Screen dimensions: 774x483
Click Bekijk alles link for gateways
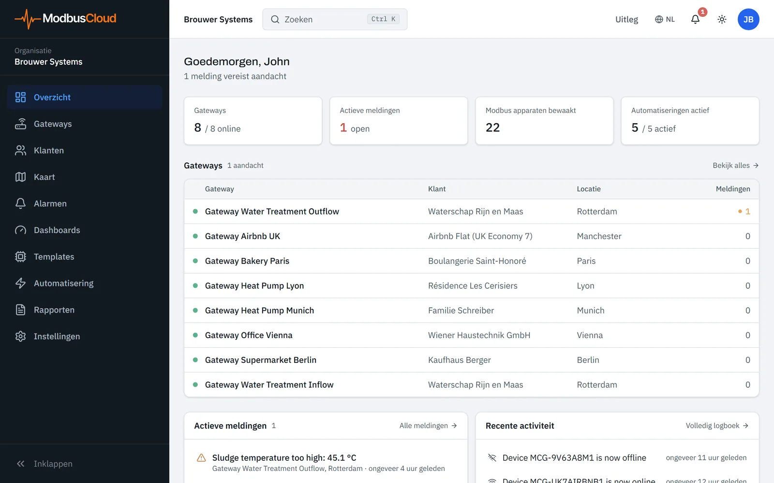click(x=735, y=165)
